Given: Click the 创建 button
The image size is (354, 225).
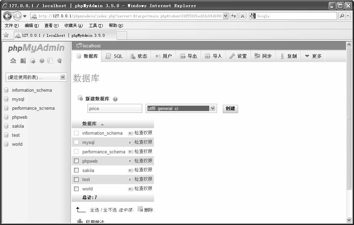Looking at the screenshot, I should (230, 109).
